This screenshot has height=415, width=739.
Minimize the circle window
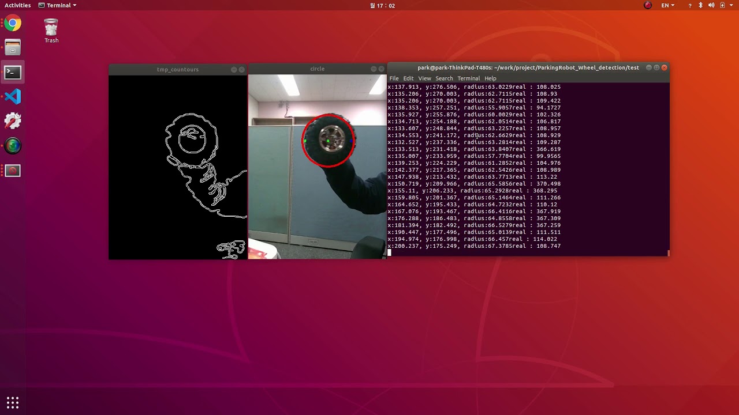(x=374, y=69)
